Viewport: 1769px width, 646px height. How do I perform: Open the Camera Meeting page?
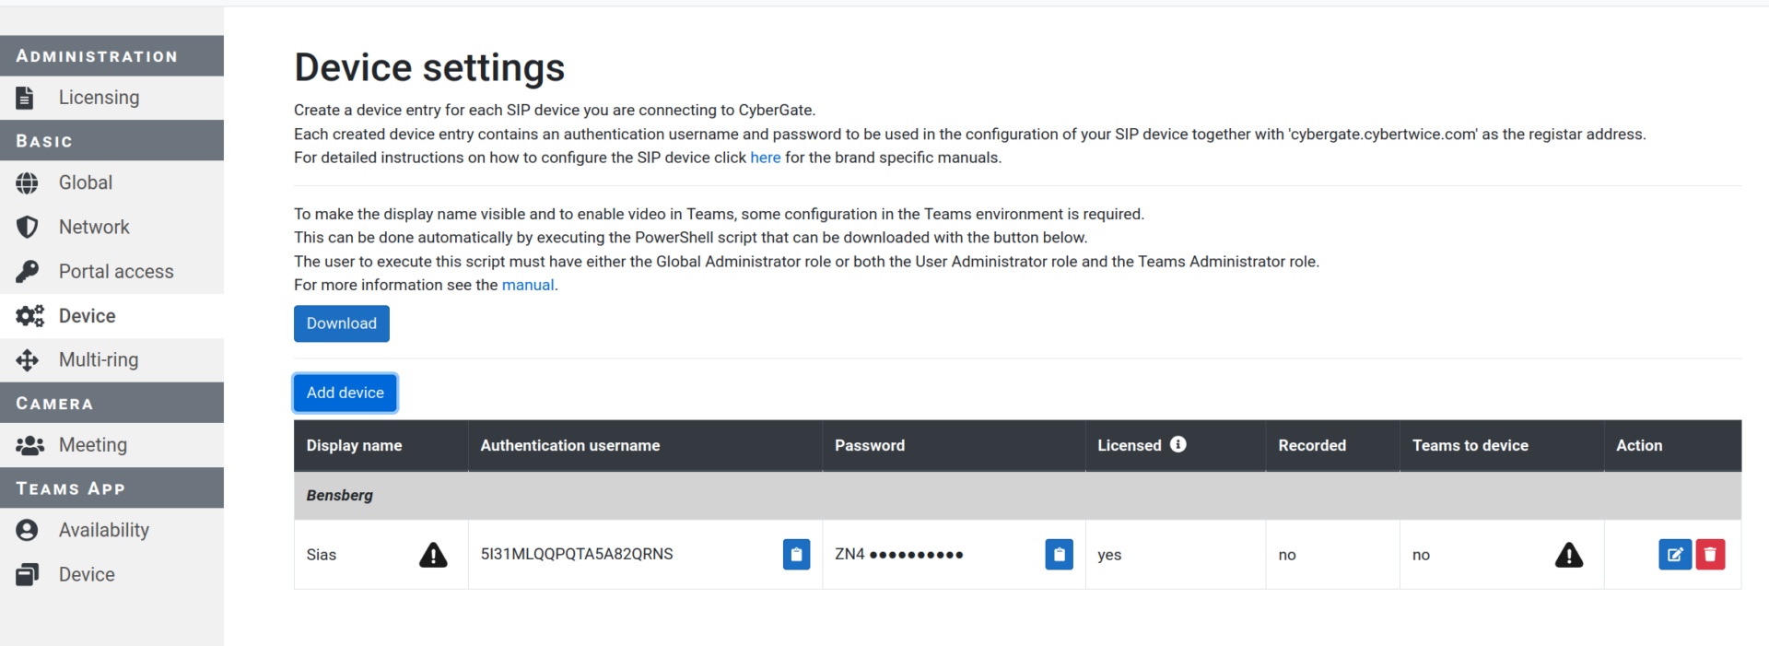111,445
